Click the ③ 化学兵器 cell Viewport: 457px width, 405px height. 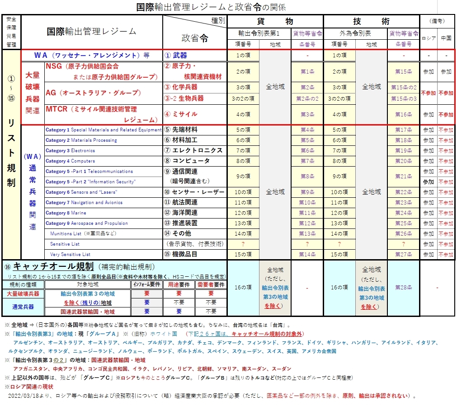pyautogui.click(x=195, y=87)
